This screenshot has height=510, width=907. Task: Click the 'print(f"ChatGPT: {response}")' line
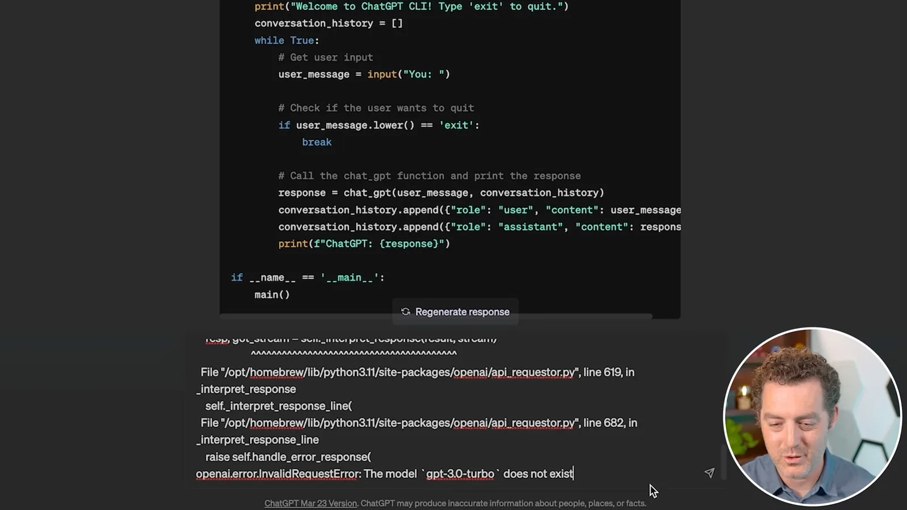click(364, 244)
